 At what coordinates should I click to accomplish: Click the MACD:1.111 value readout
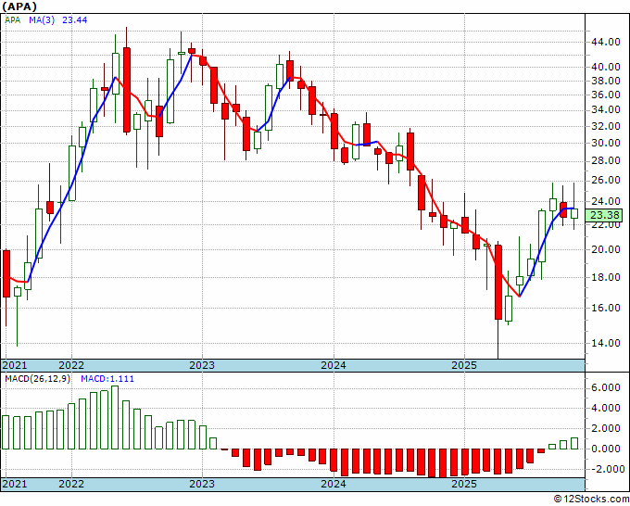107,379
